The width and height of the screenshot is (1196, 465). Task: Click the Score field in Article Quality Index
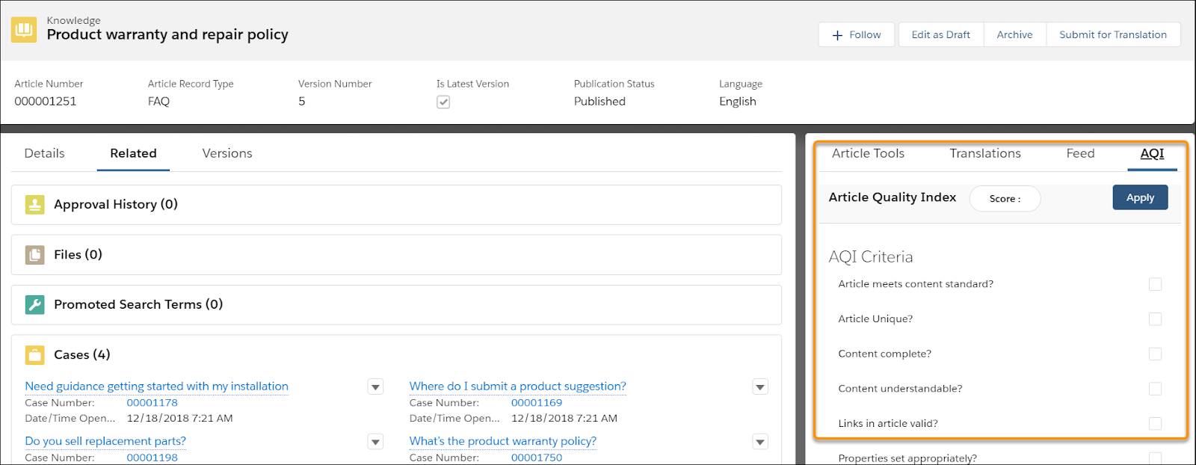coord(1005,199)
